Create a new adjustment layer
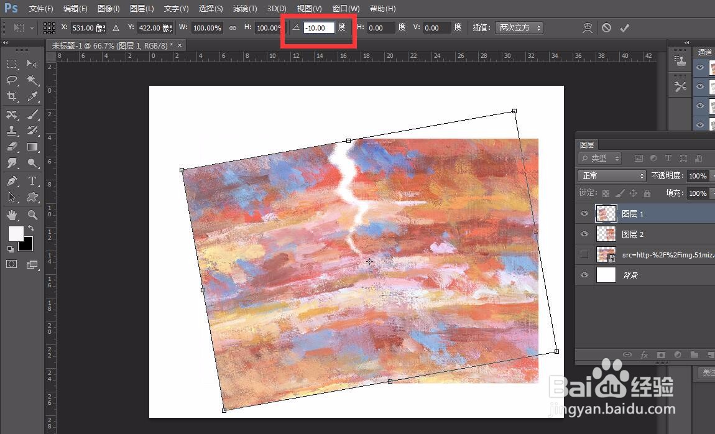The image size is (715, 434). (x=678, y=354)
